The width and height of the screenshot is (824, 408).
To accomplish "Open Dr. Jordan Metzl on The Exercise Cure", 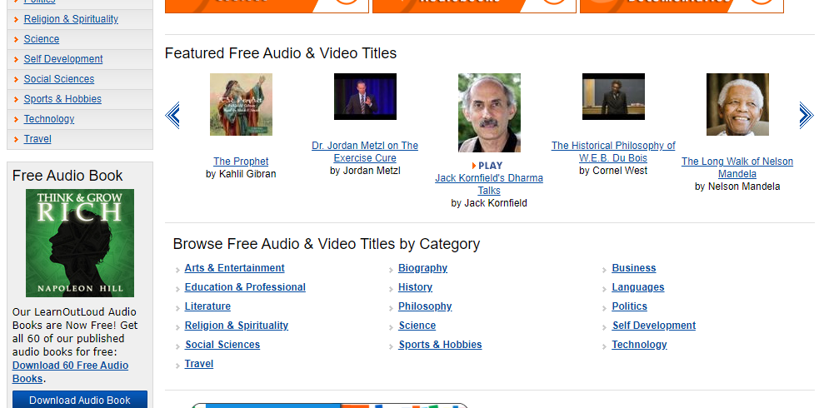I will (x=365, y=152).
